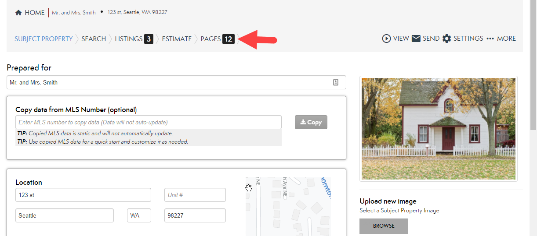Screen dimensions: 537x236
Task: Click the Unit # field
Action: coord(195,195)
